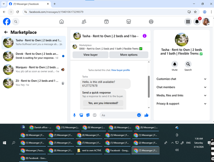
Task: Reload the page in the browser
Action: tap(18, 12)
